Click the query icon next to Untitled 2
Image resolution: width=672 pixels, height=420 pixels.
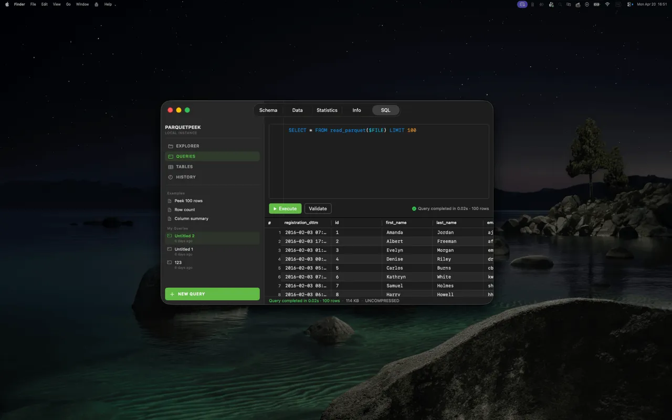click(x=169, y=236)
